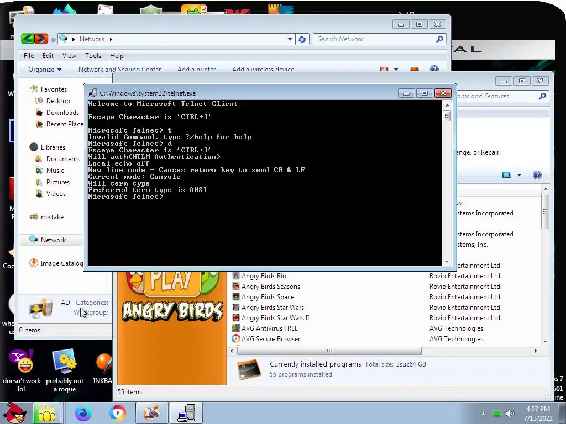Click the AVG AntiVirus FREE program icon
This screenshot has width=566, height=424.
click(235, 328)
